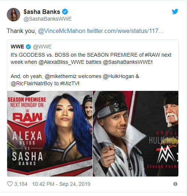
Task: Follow the twitter.com/wwe/status link
Action: 125,31
